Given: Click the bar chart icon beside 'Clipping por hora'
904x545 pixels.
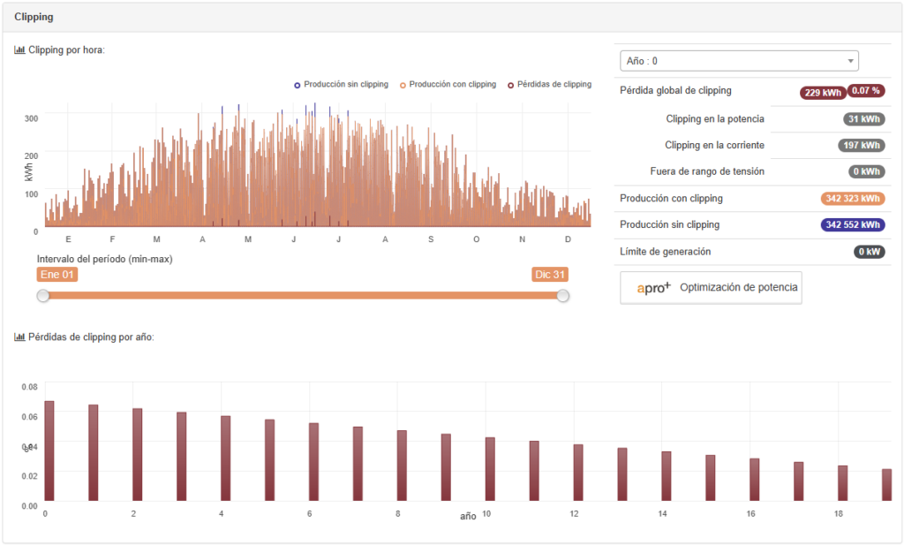Looking at the screenshot, I should pos(19,50).
